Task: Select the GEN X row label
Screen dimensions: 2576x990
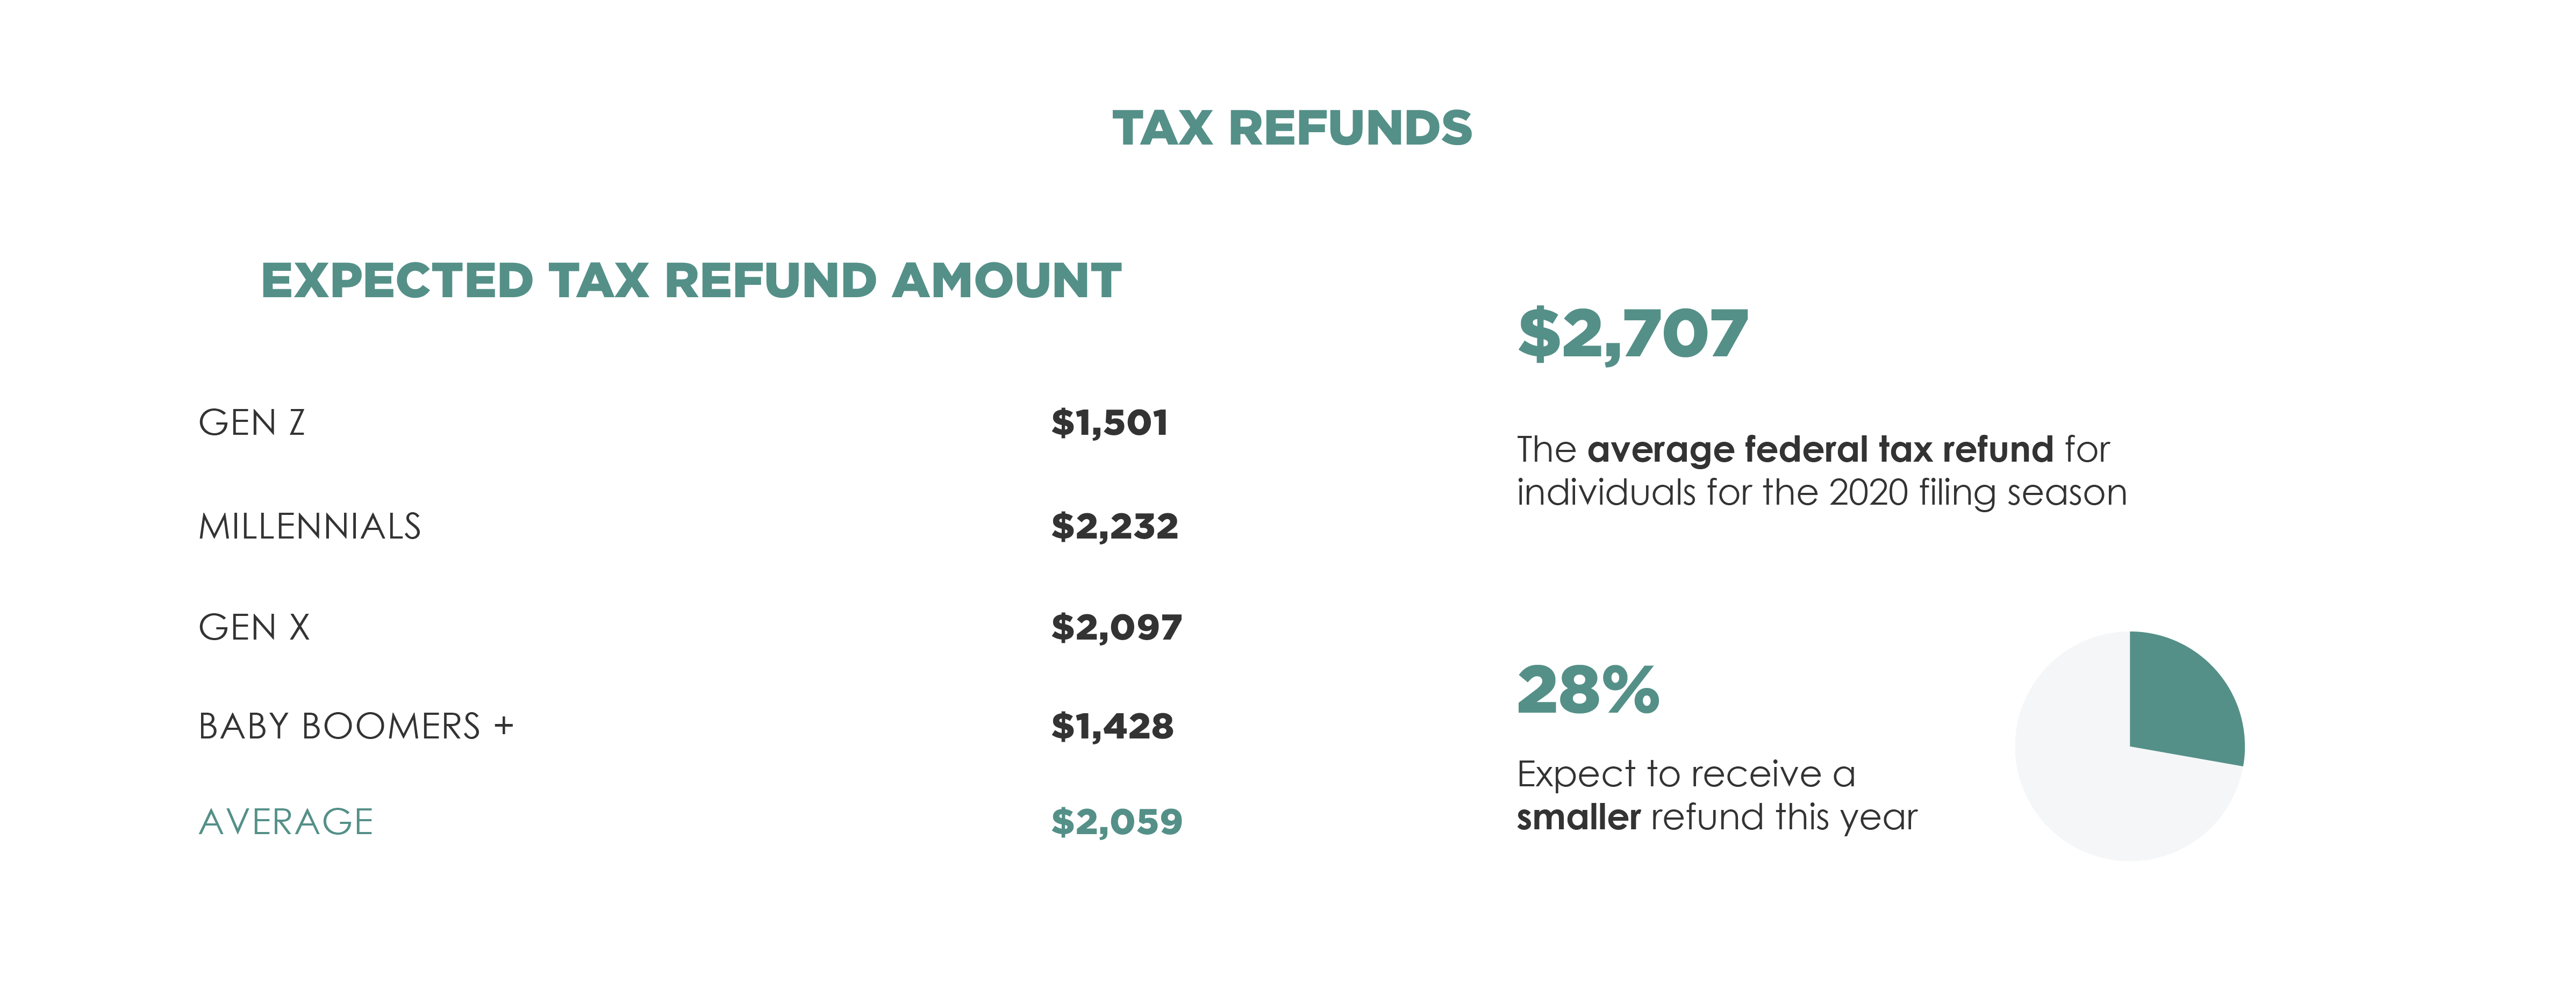Action: point(254,628)
